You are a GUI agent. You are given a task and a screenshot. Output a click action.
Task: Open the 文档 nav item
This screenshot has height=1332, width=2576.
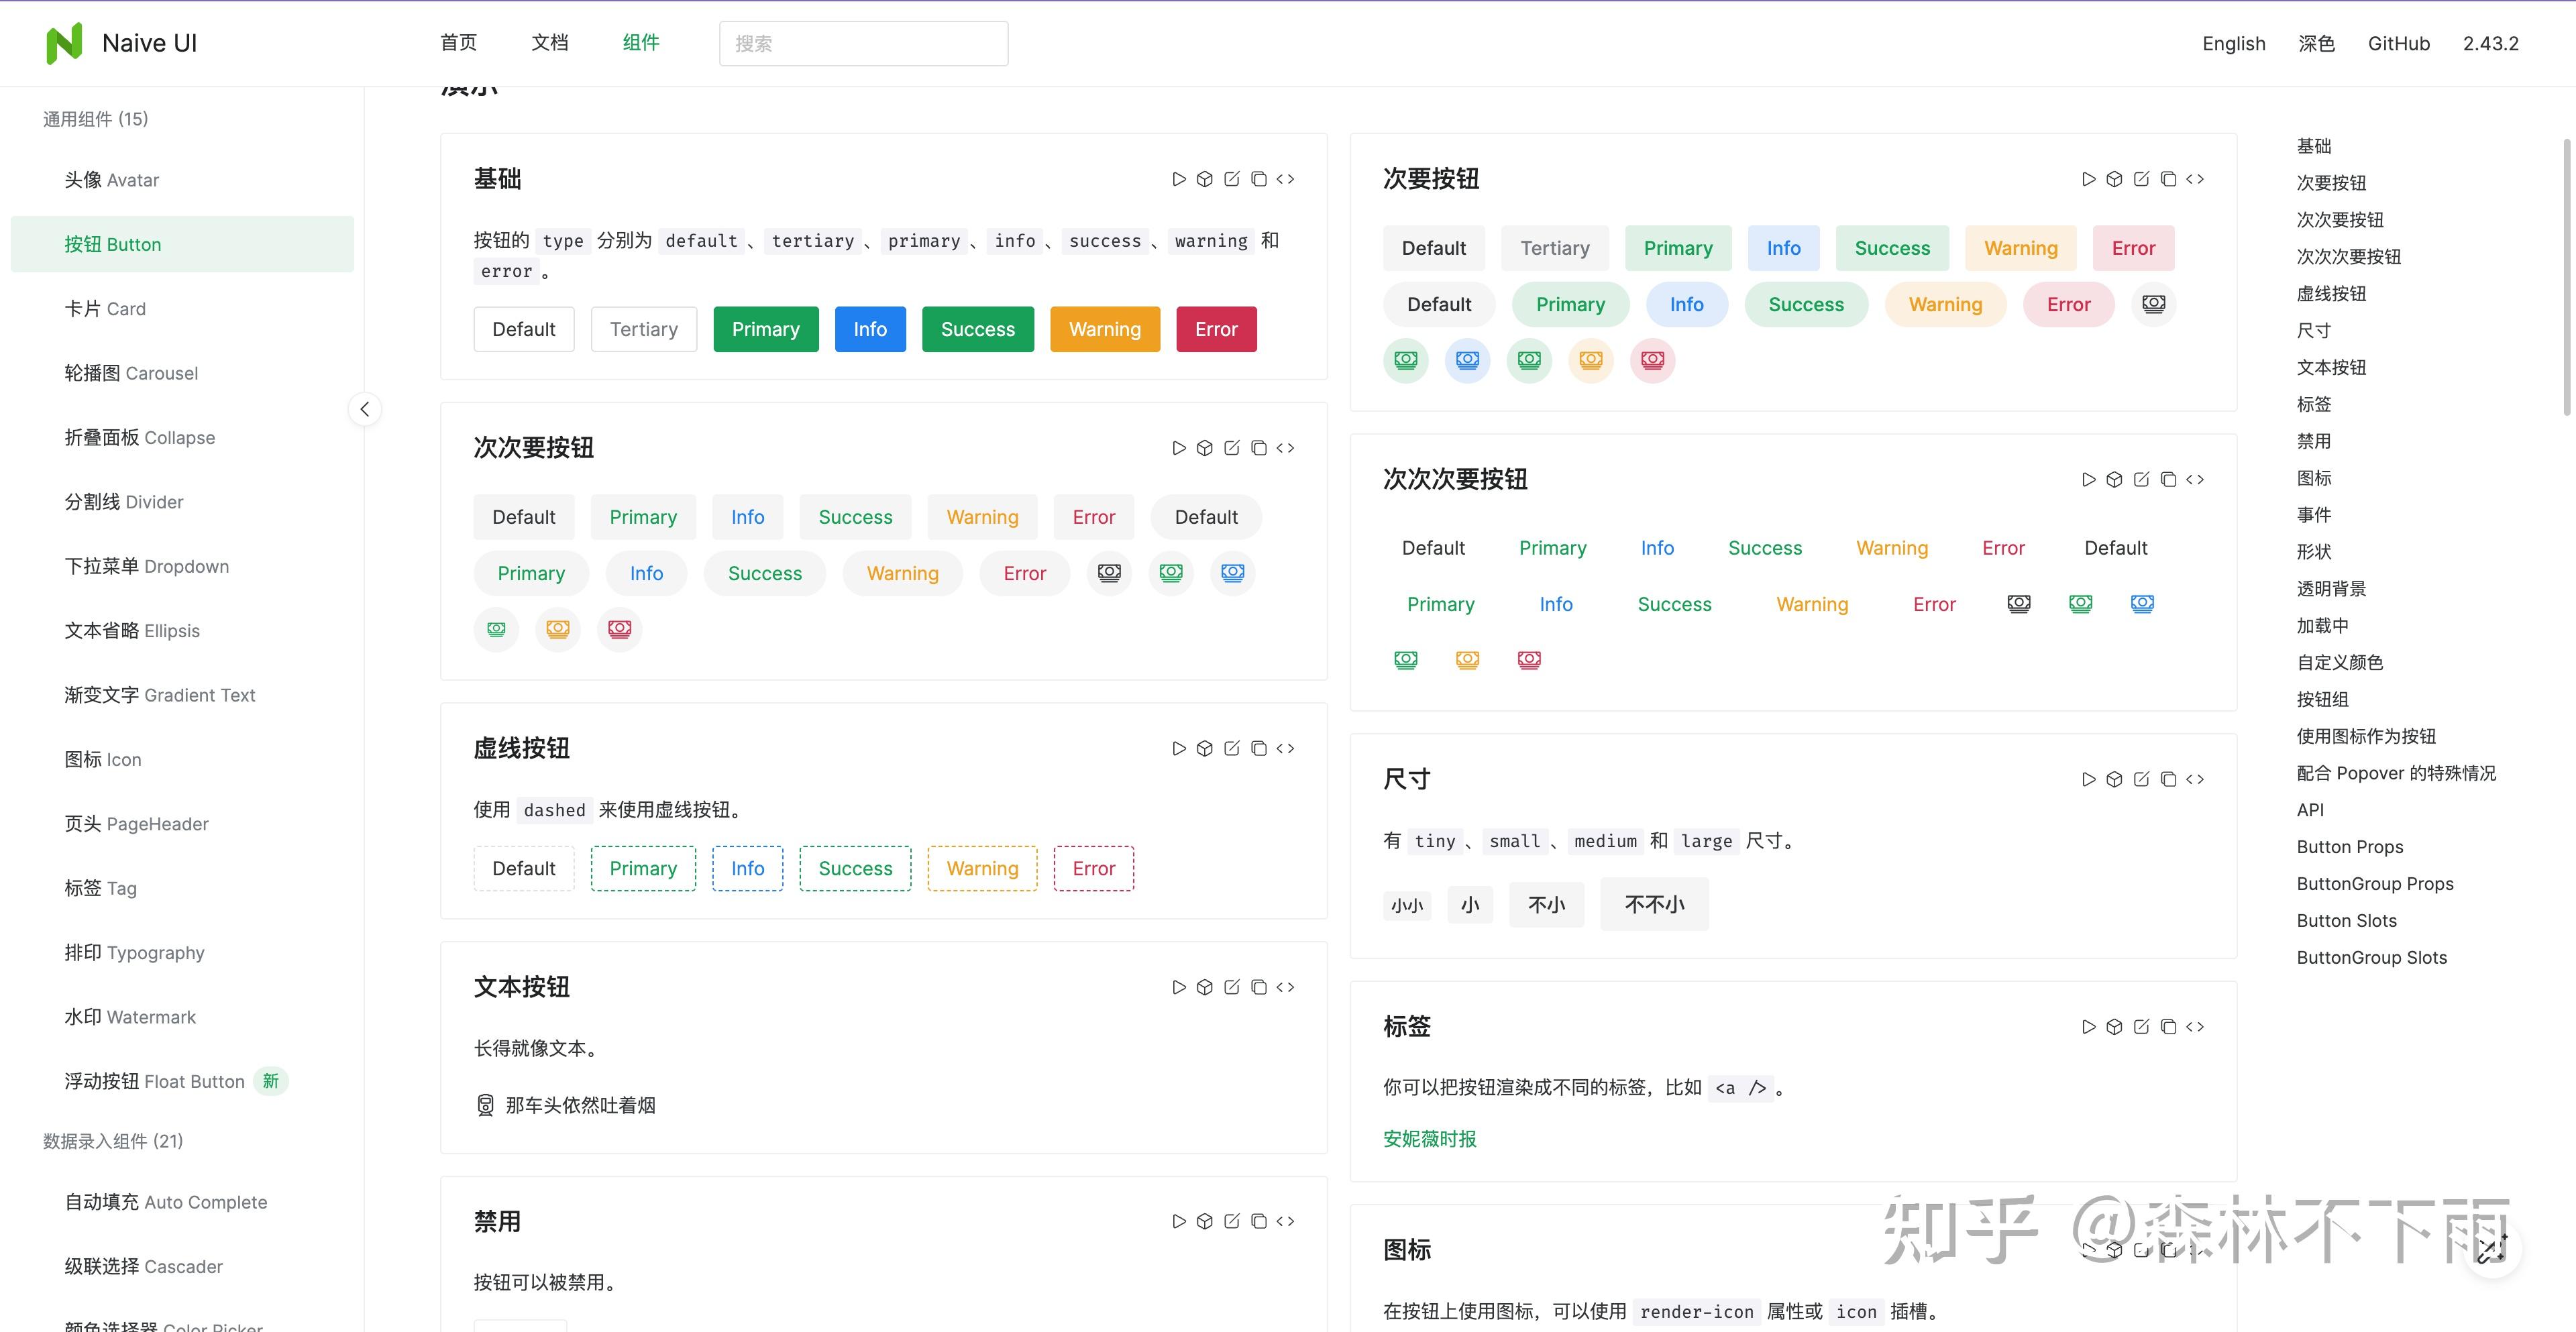550,43
